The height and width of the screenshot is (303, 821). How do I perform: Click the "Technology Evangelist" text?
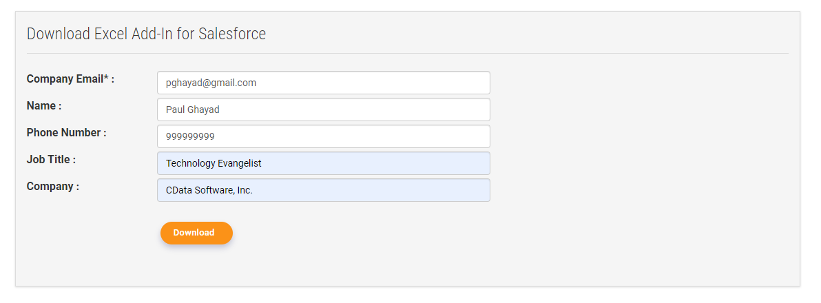(214, 163)
